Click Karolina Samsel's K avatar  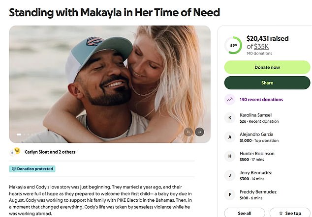click(230, 118)
